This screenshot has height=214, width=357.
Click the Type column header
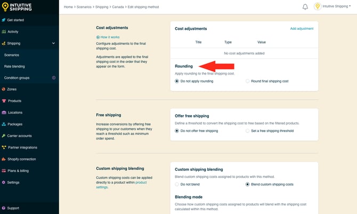click(228, 42)
